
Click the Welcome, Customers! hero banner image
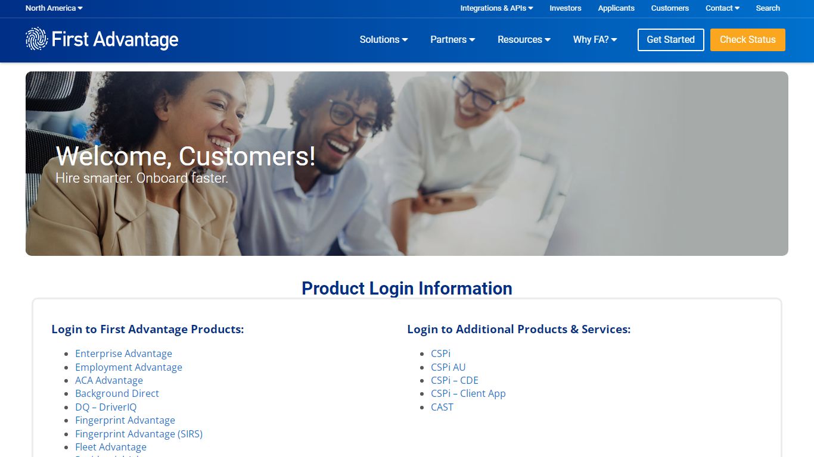(407, 164)
